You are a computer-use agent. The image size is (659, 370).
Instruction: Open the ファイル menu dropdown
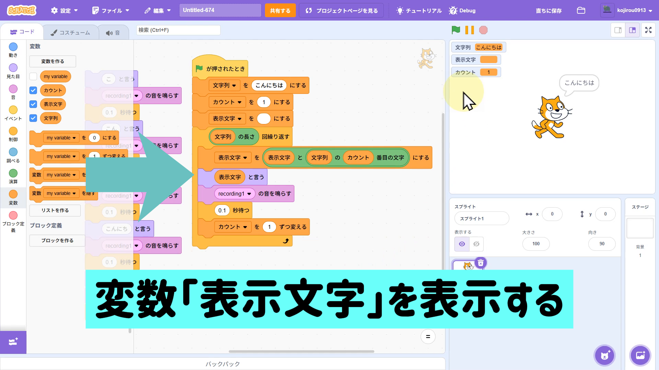(111, 11)
